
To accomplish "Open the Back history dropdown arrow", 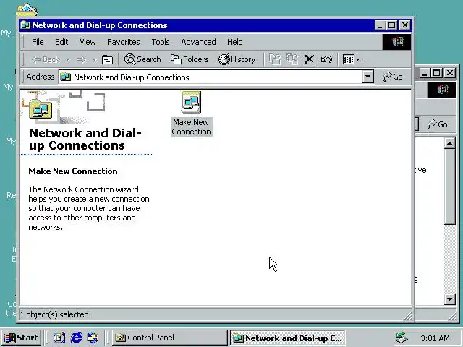I will [67, 60].
